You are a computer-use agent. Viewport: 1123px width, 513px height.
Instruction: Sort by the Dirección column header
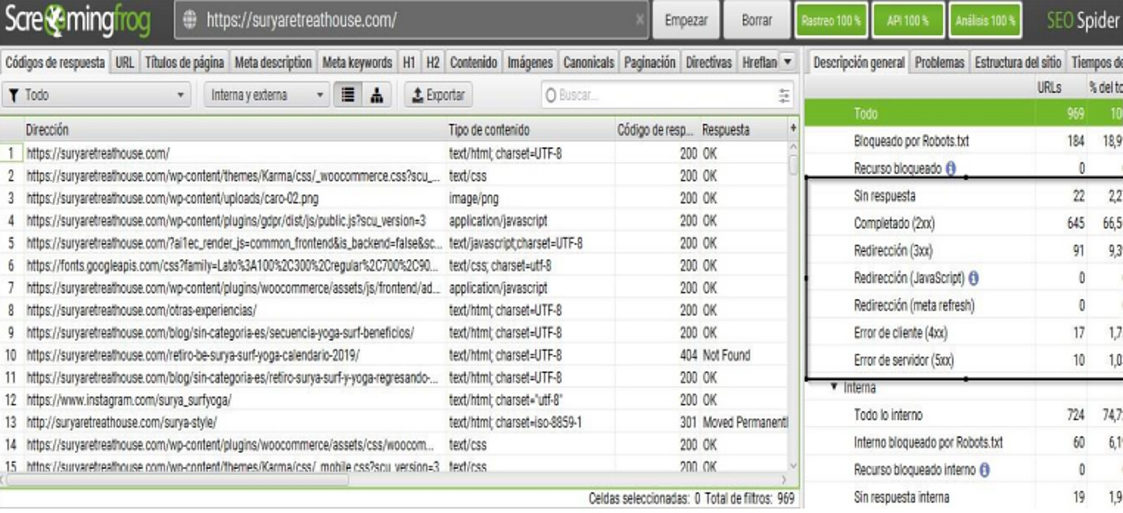(235, 130)
